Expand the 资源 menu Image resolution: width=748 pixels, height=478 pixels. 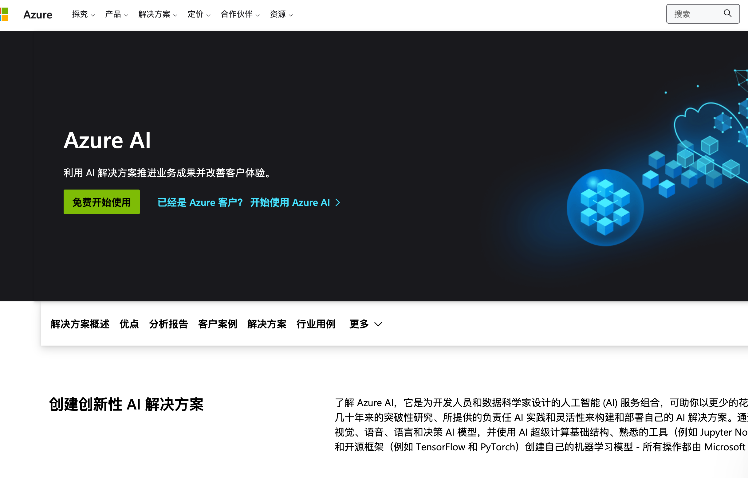click(281, 14)
